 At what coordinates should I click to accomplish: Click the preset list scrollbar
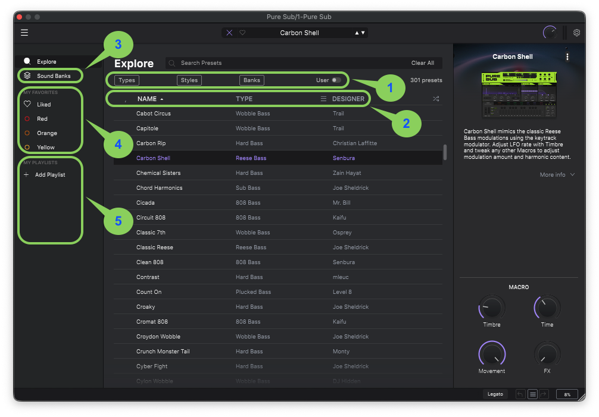coord(445,152)
